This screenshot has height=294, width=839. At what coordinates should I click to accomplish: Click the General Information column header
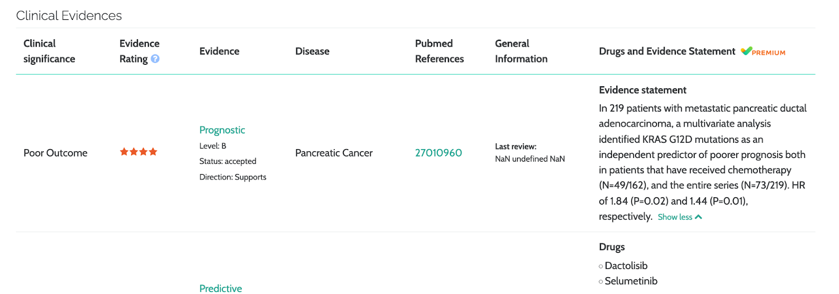coord(521,51)
